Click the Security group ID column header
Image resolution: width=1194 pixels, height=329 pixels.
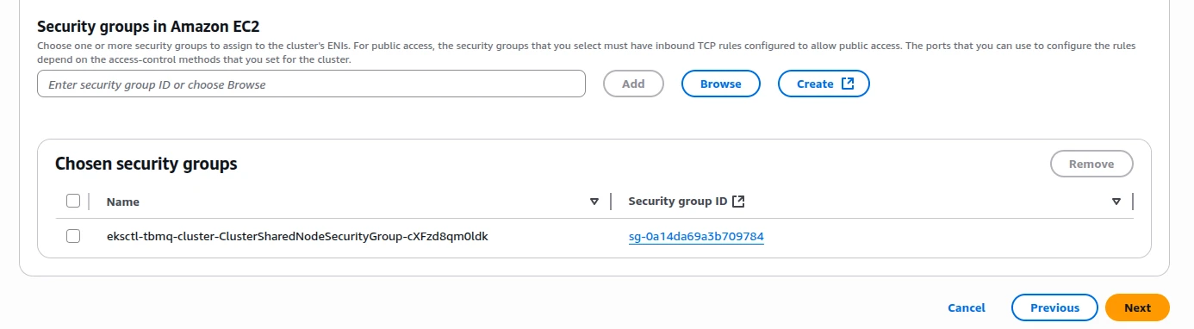(x=678, y=202)
